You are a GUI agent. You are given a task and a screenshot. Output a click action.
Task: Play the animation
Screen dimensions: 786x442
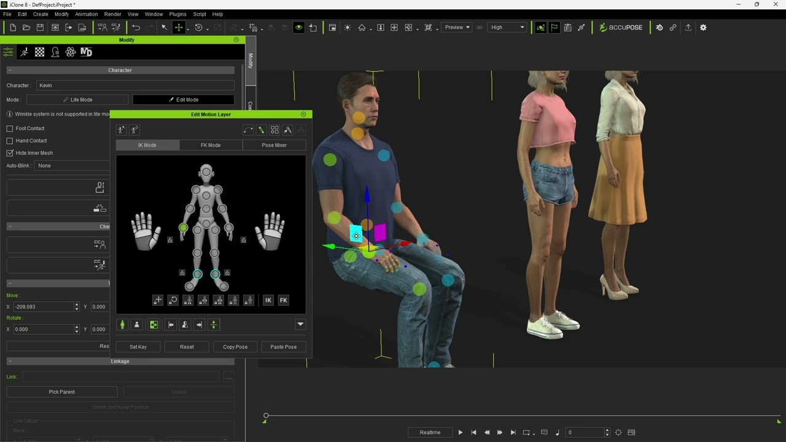[461, 433]
